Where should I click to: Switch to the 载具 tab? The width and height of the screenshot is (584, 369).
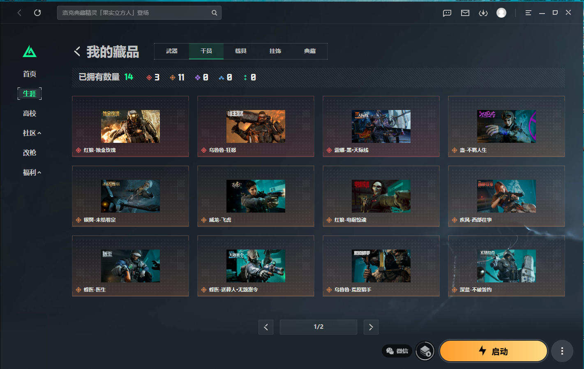241,51
